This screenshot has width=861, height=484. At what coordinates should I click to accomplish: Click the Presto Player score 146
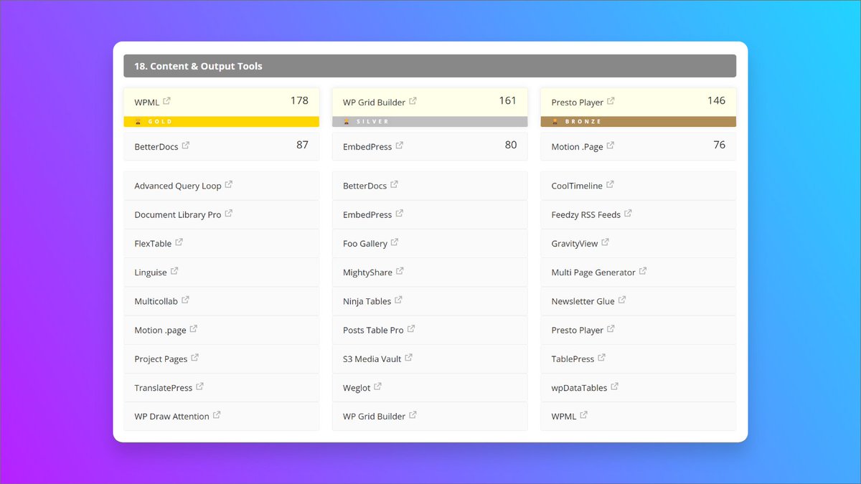tap(716, 100)
